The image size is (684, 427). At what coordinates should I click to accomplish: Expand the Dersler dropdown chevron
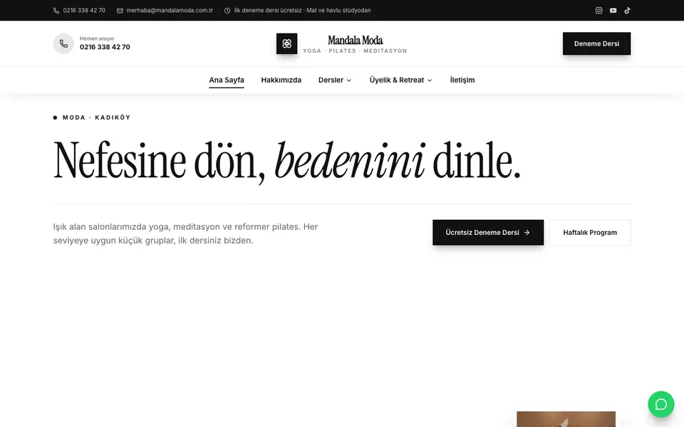(349, 80)
